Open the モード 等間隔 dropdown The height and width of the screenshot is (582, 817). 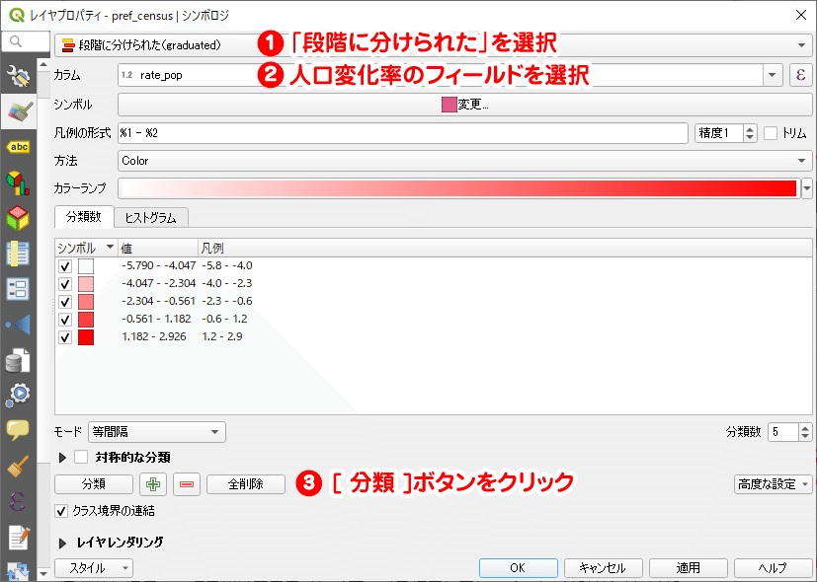(x=157, y=432)
